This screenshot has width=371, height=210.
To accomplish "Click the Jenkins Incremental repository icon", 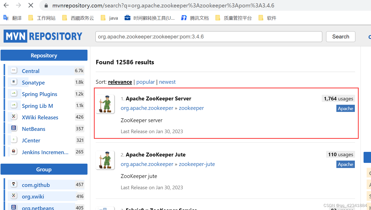I will pyautogui.click(x=13, y=151).
